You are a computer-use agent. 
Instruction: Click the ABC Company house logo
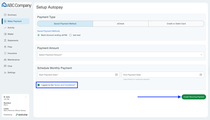tap(4, 5)
